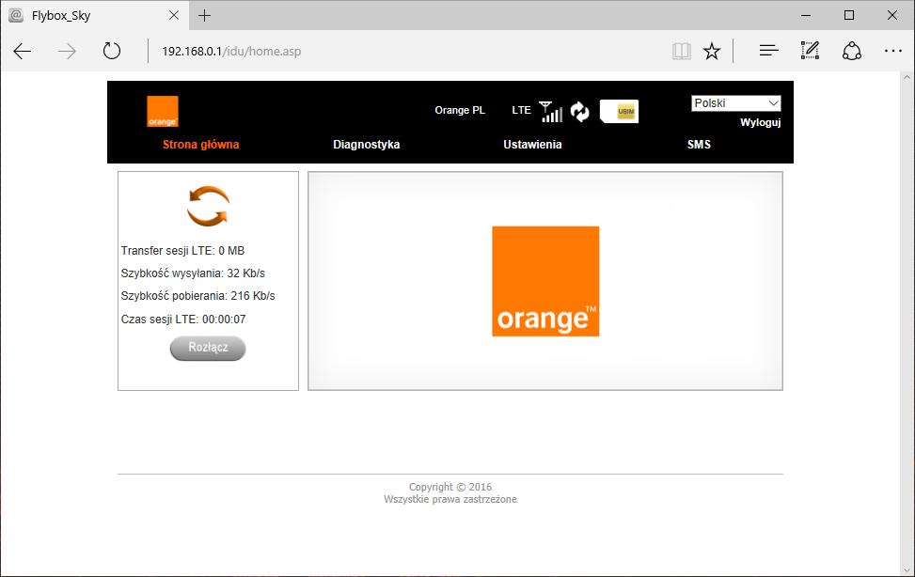Click the LTE network type label
The height and width of the screenshot is (577, 915).
coord(522,110)
